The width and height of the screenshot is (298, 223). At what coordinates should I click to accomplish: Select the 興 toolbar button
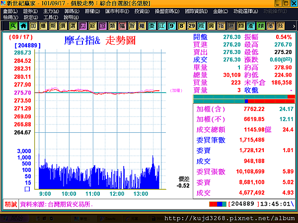click(211, 26)
